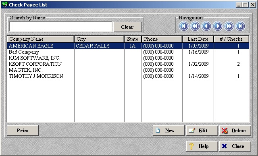Click the fast-forward page-ahead navigation button

click(x=229, y=26)
